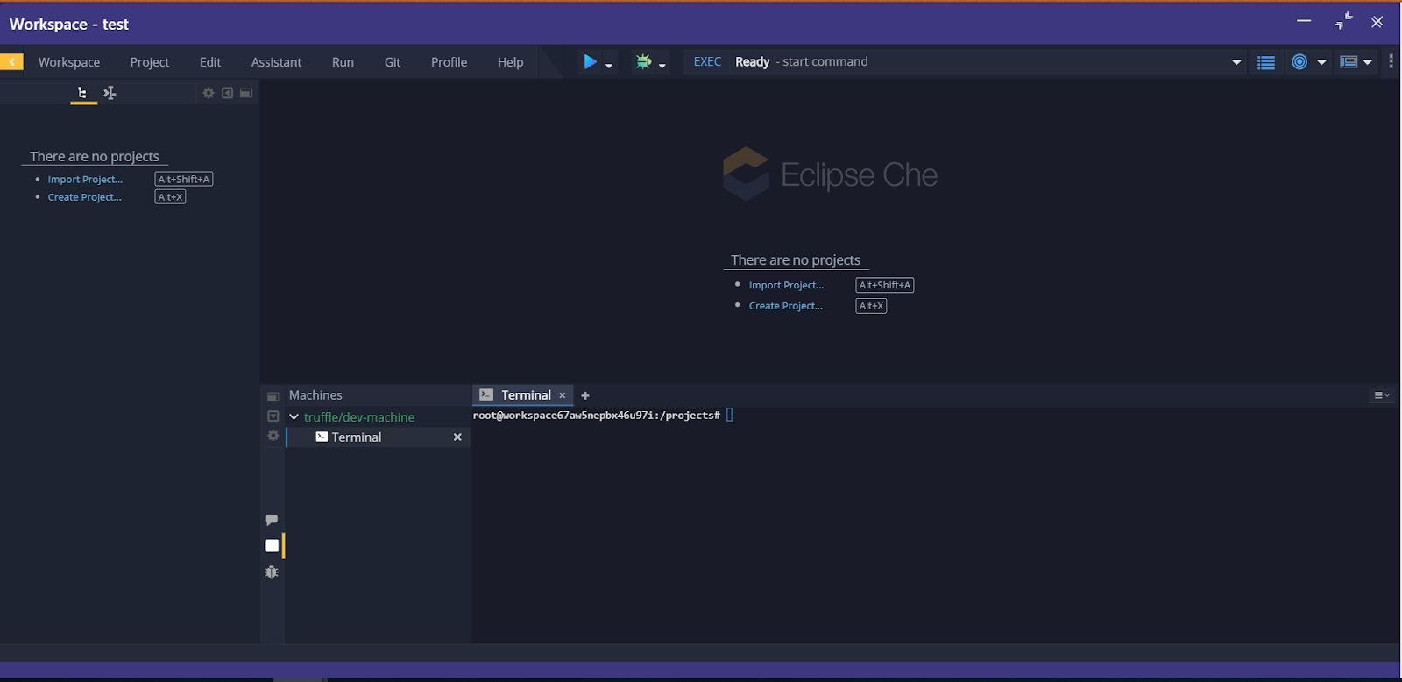Viewport: 1402px width, 682px height.
Task: Minimize the Workspace window
Action: 1304,20
